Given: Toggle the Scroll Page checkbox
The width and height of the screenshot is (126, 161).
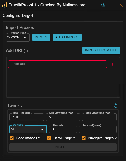Looking at the screenshot, I should click(x=49, y=138).
